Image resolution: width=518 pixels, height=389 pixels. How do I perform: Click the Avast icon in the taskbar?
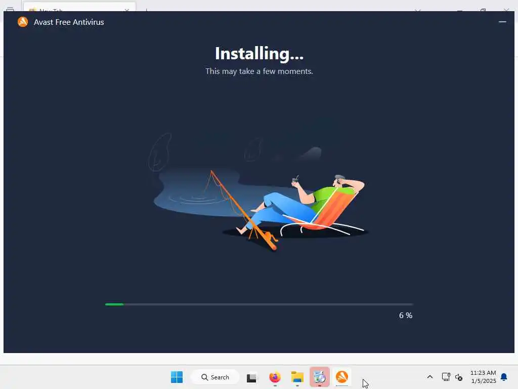coord(341,377)
